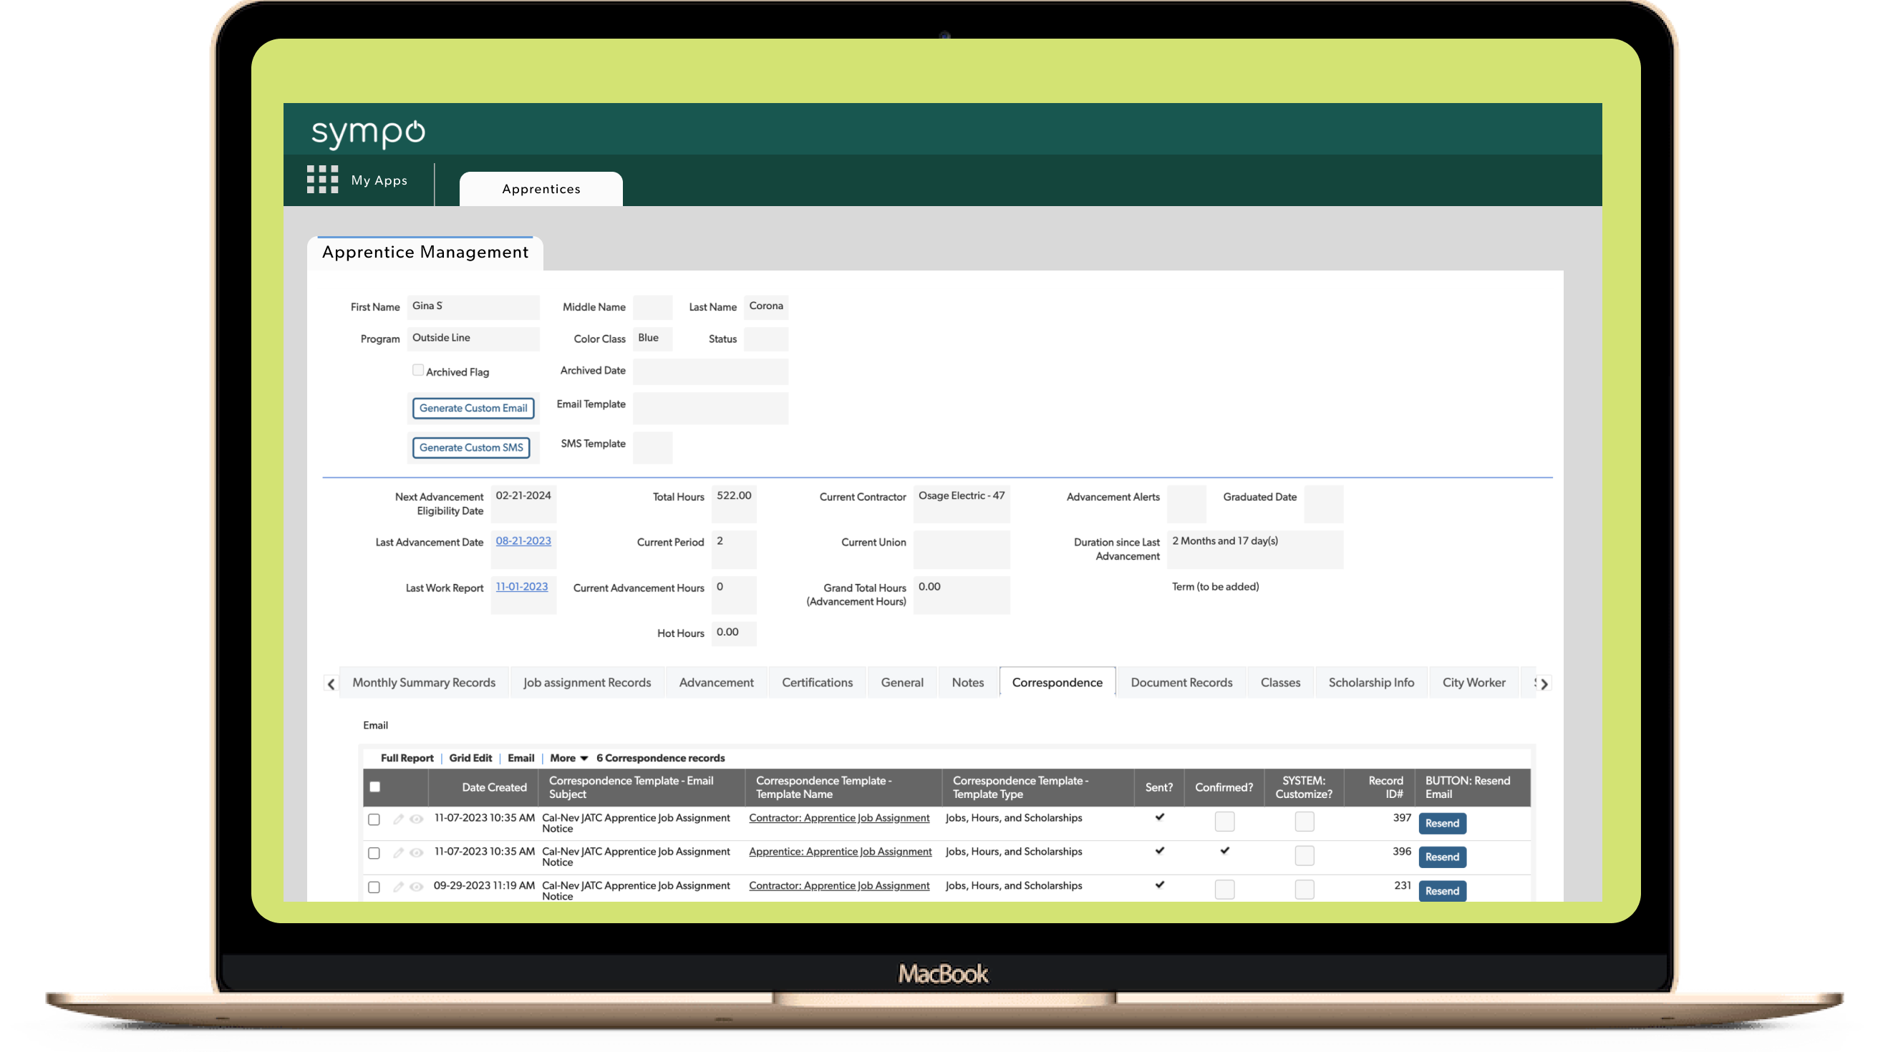Select the row checkbox for record 396
Image resolution: width=1888 pixels, height=1052 pixels.
[x=374, y=853]
